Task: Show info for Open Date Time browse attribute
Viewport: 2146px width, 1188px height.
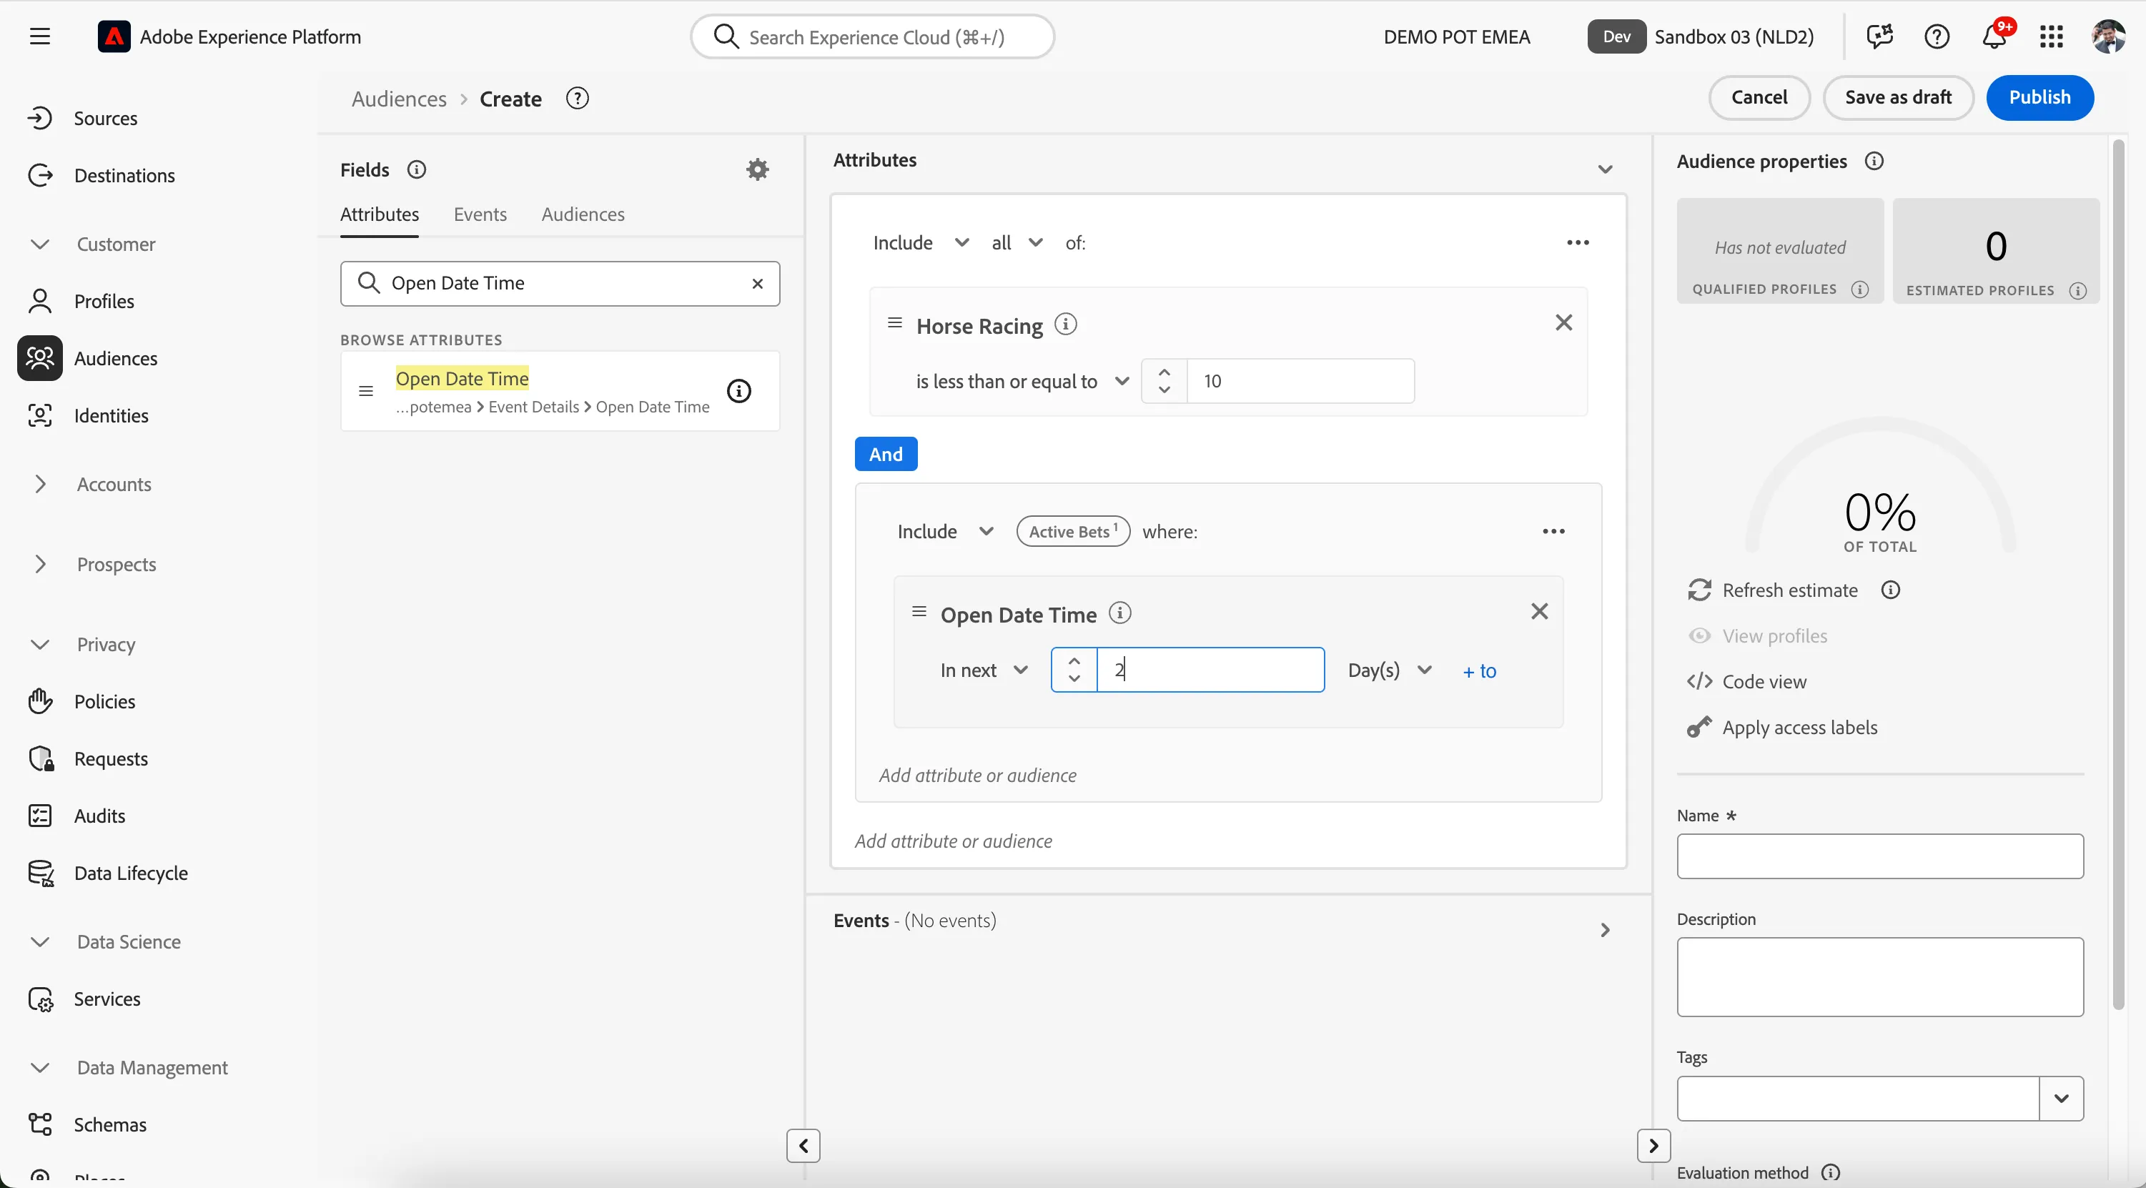Action: pos(739,391)
